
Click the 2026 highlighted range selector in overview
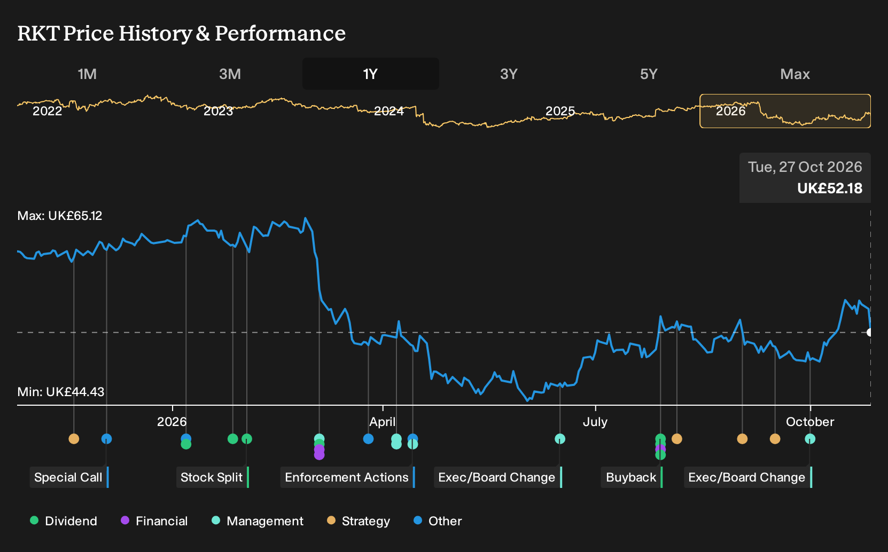pos(785,111)
